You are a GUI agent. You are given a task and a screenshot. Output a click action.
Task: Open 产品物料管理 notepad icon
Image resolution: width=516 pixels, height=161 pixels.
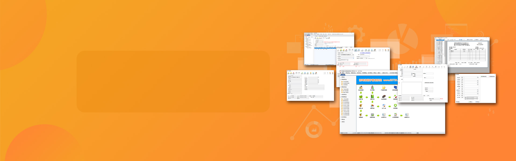[x=384, y=87]
